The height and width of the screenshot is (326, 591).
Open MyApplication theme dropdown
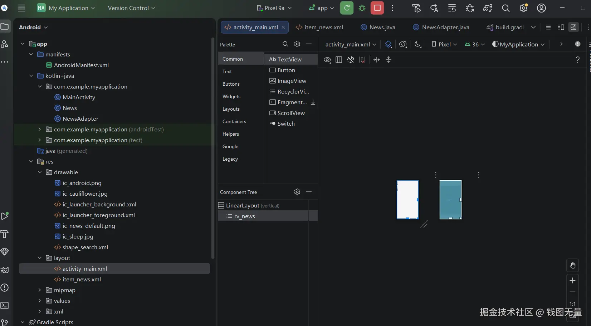coord(518,44)
